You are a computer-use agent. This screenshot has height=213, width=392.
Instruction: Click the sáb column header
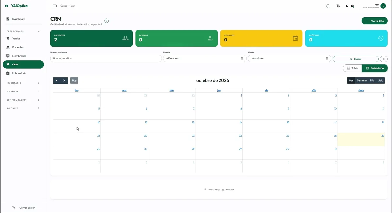[314, 90]
